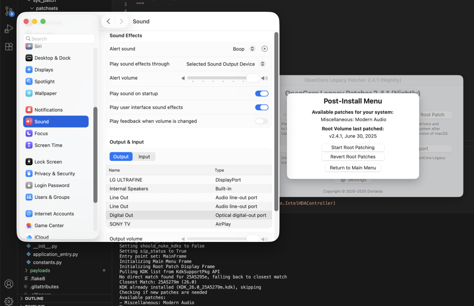Open constants.py in the explorer

click(47, 262)
